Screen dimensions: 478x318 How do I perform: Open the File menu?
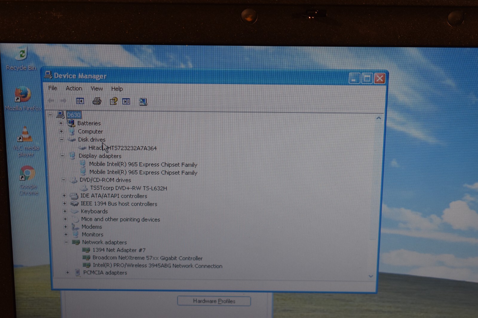point(53,88)
